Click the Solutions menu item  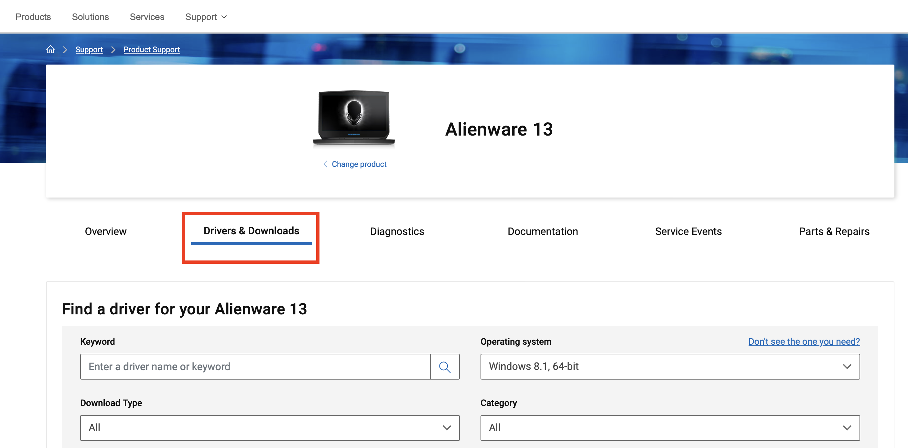90,16
